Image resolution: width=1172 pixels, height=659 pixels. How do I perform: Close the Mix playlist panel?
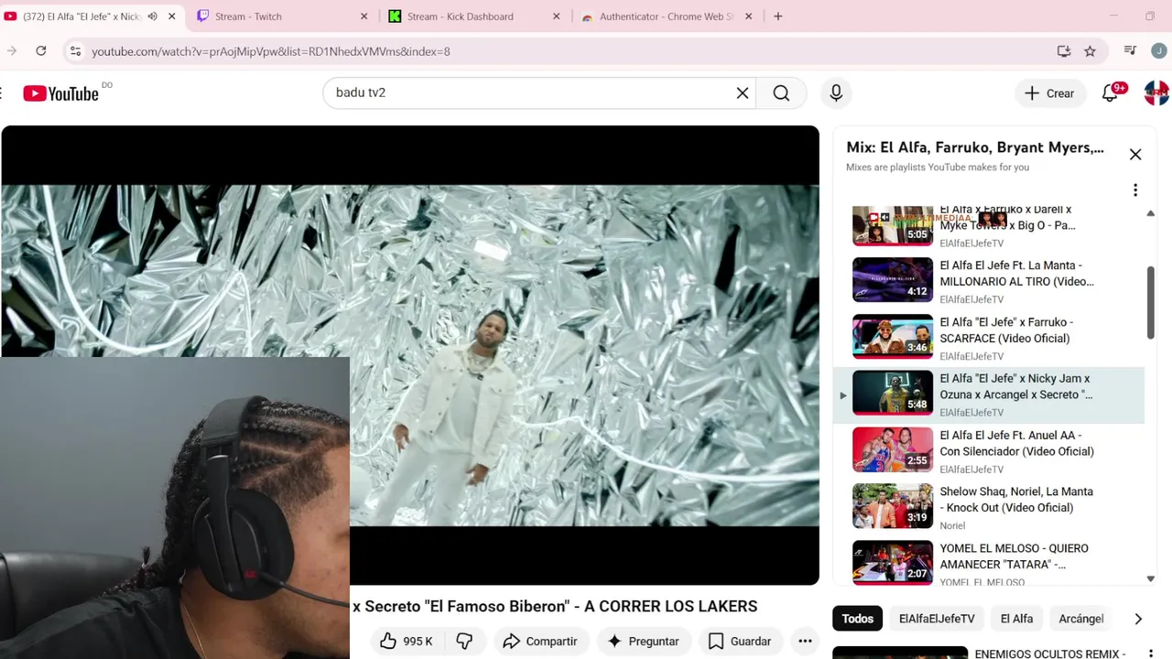[x=1135, y=155]
